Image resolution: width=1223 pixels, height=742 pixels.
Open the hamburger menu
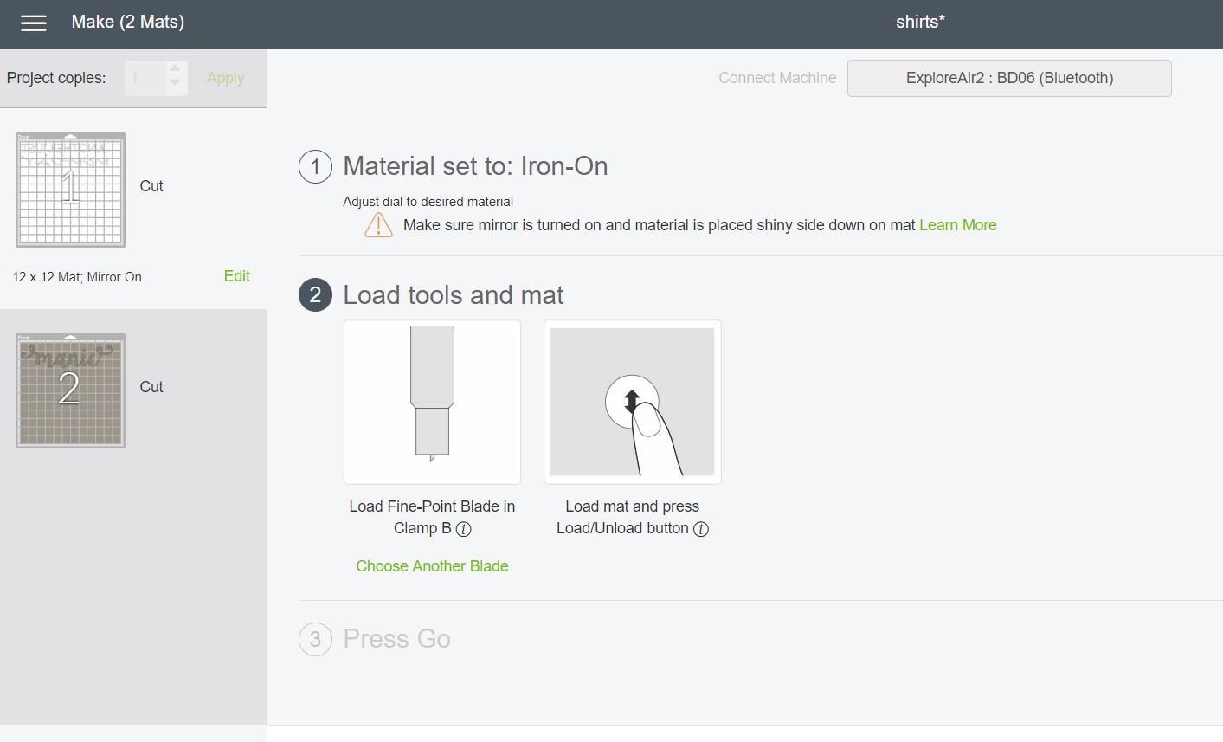coord(33,23)
